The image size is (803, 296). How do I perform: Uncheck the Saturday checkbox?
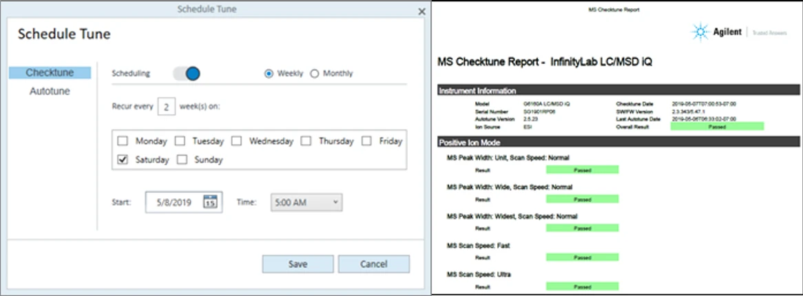(123, 159)
